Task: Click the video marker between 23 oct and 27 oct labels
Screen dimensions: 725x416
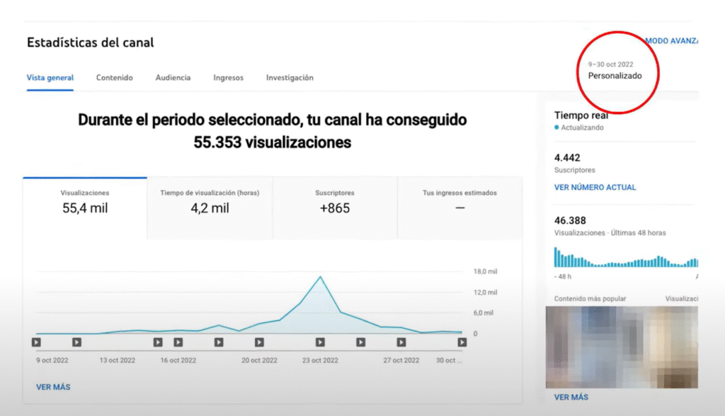Action: [x=360, y=342]
